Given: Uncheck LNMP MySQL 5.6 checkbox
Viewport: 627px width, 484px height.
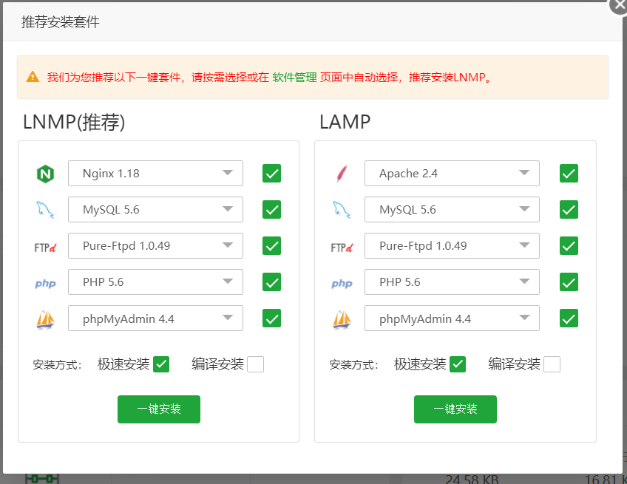Looking at the screenshot, I should point(272,210).
